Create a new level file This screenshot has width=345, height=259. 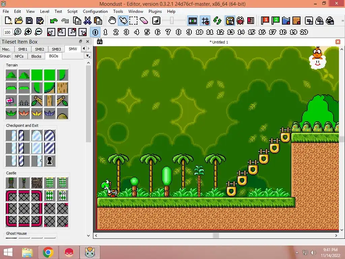[8, 21]
